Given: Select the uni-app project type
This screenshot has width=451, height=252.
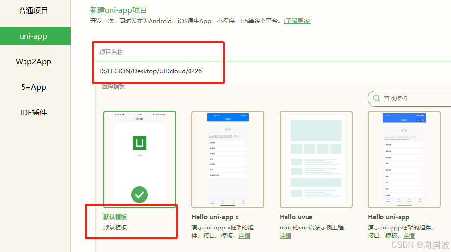Looking at the screenshot, I should [35, 36].
